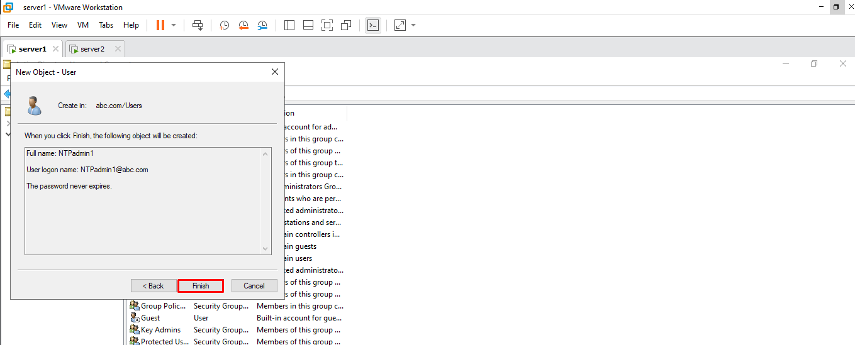Click the 'stations and ser...' description cell

tap(313, 222)
